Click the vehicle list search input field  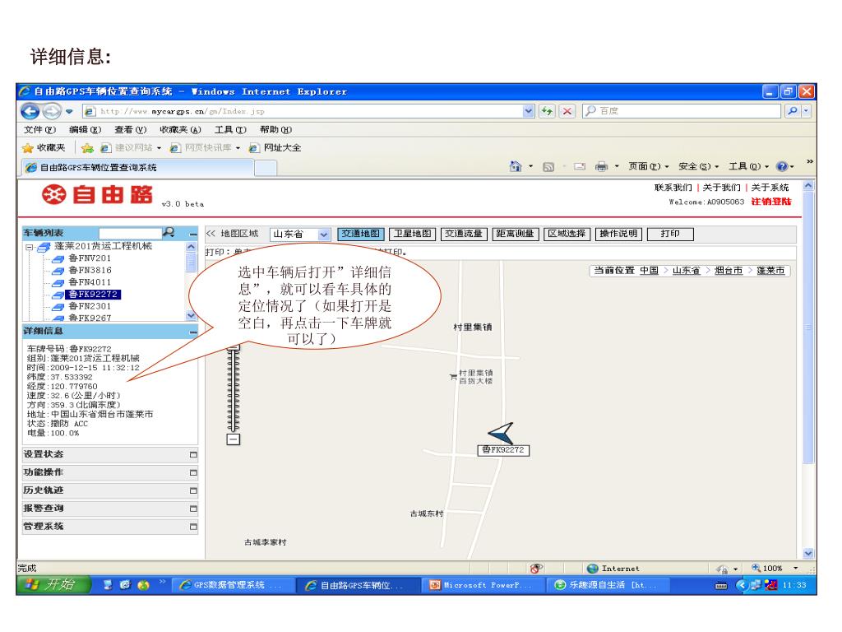(130, 233)
